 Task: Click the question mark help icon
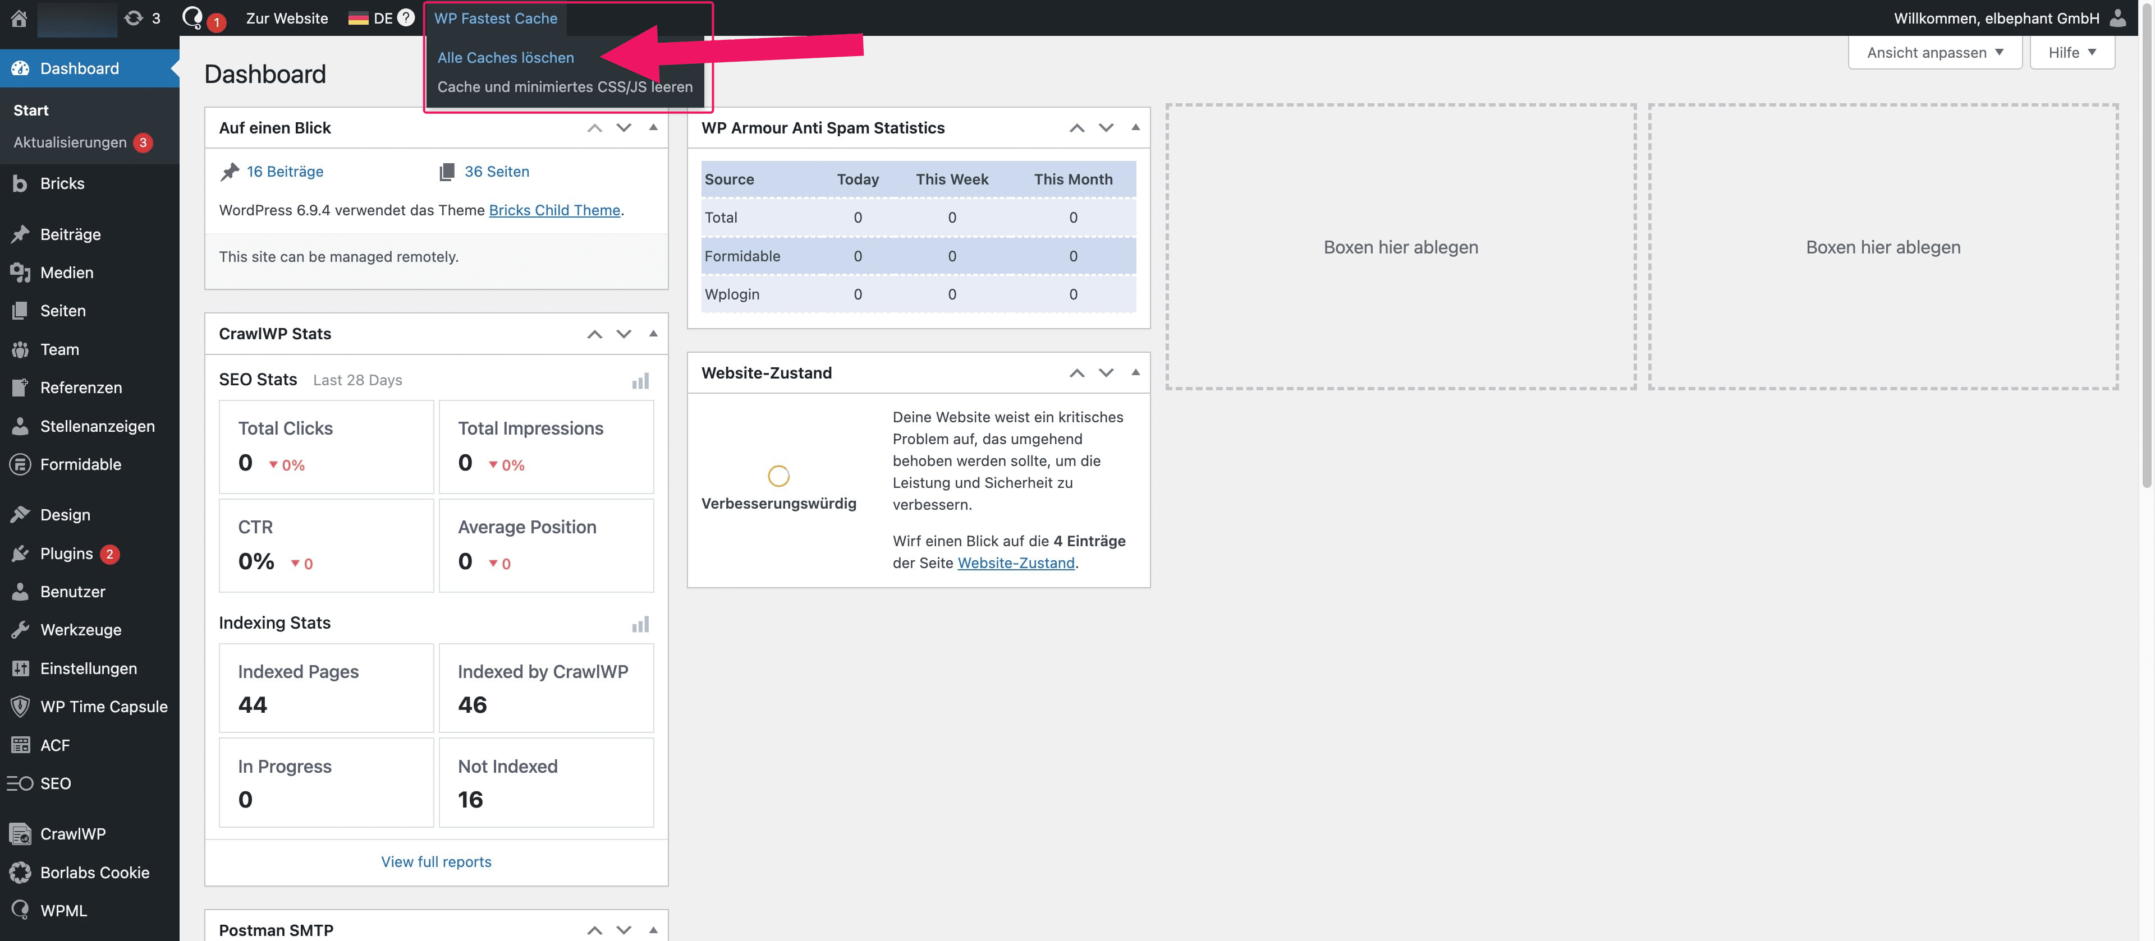click(406, 17)
